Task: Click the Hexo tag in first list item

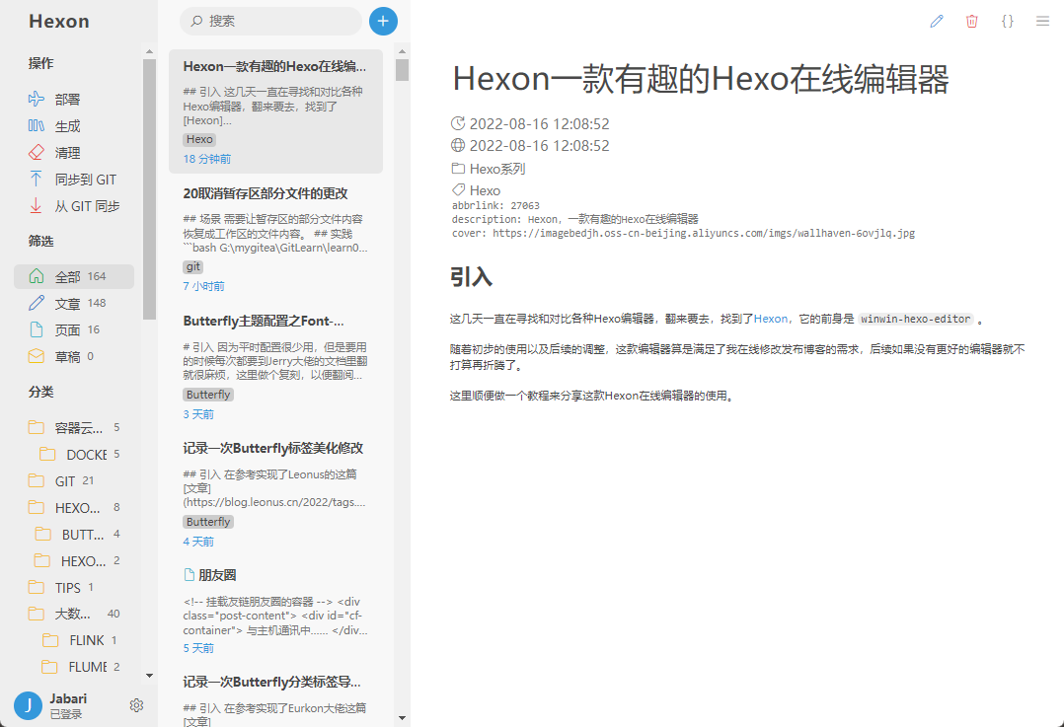Action: (199, 139)
